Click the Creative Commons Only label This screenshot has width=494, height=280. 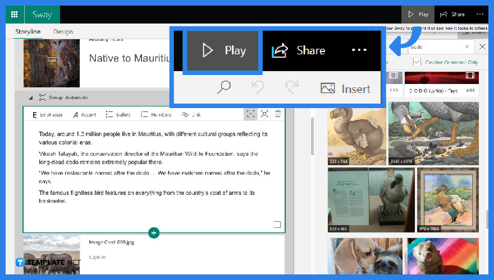[x=451, y=62]
